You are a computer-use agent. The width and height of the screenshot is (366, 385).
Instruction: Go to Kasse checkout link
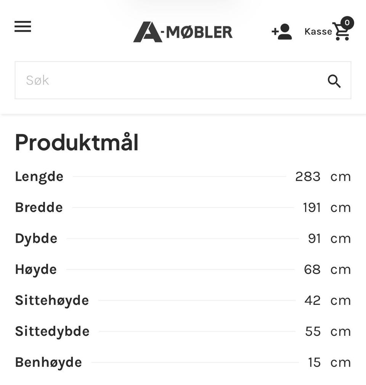318,32
